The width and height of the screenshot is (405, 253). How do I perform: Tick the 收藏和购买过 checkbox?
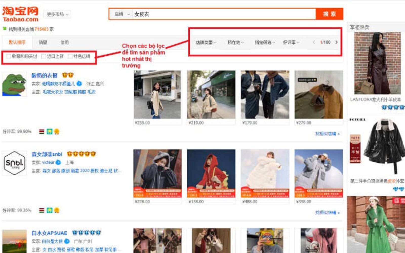[9, 56]
